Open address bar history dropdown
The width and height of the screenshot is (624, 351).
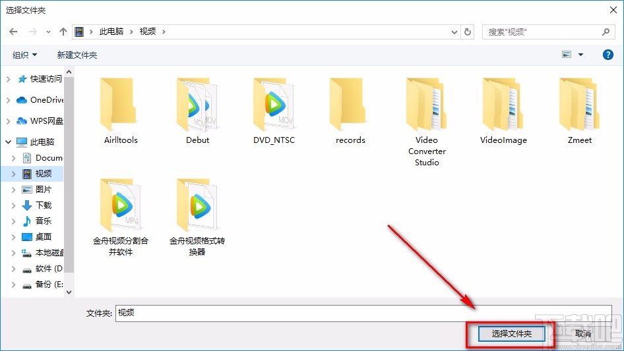454,32
